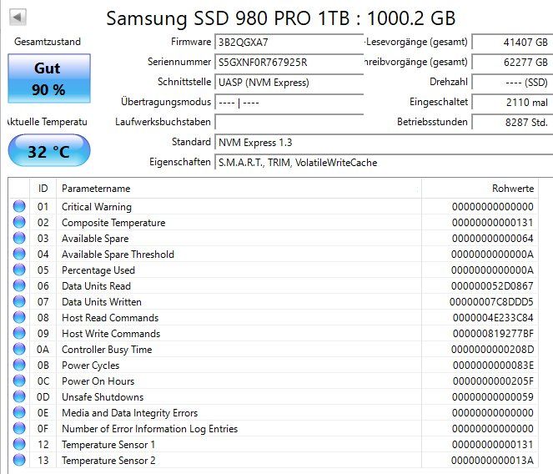Click the Schnittstelle field UASP (NVM Express)
The width and height of the screenshot is (553, 474).
(289, 83)
